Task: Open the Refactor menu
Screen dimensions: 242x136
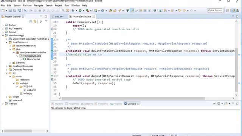Action: click(27, 5)
